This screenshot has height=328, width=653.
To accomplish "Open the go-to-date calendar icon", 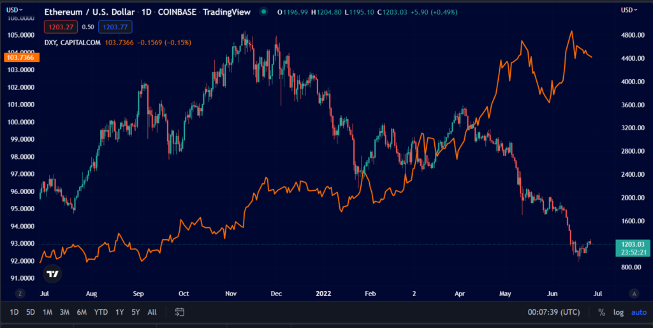I will (x=179, y=312).
